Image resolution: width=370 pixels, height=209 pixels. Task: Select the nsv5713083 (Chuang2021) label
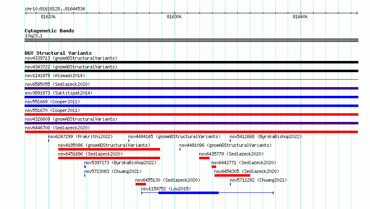click(113, 171)
